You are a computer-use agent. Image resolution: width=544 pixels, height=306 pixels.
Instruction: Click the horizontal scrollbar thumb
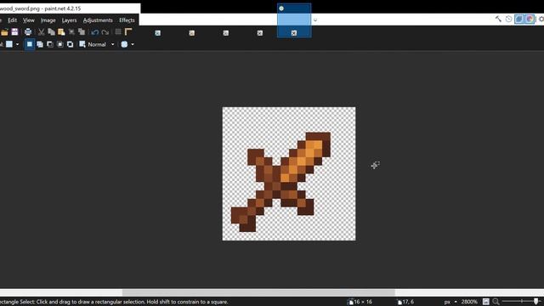tap(258, 292)
